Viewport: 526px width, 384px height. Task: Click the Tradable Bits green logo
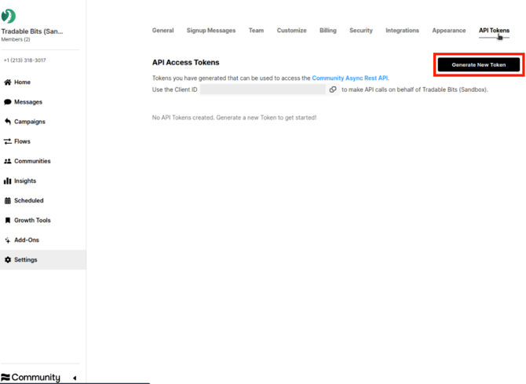[x=9, y=16]
